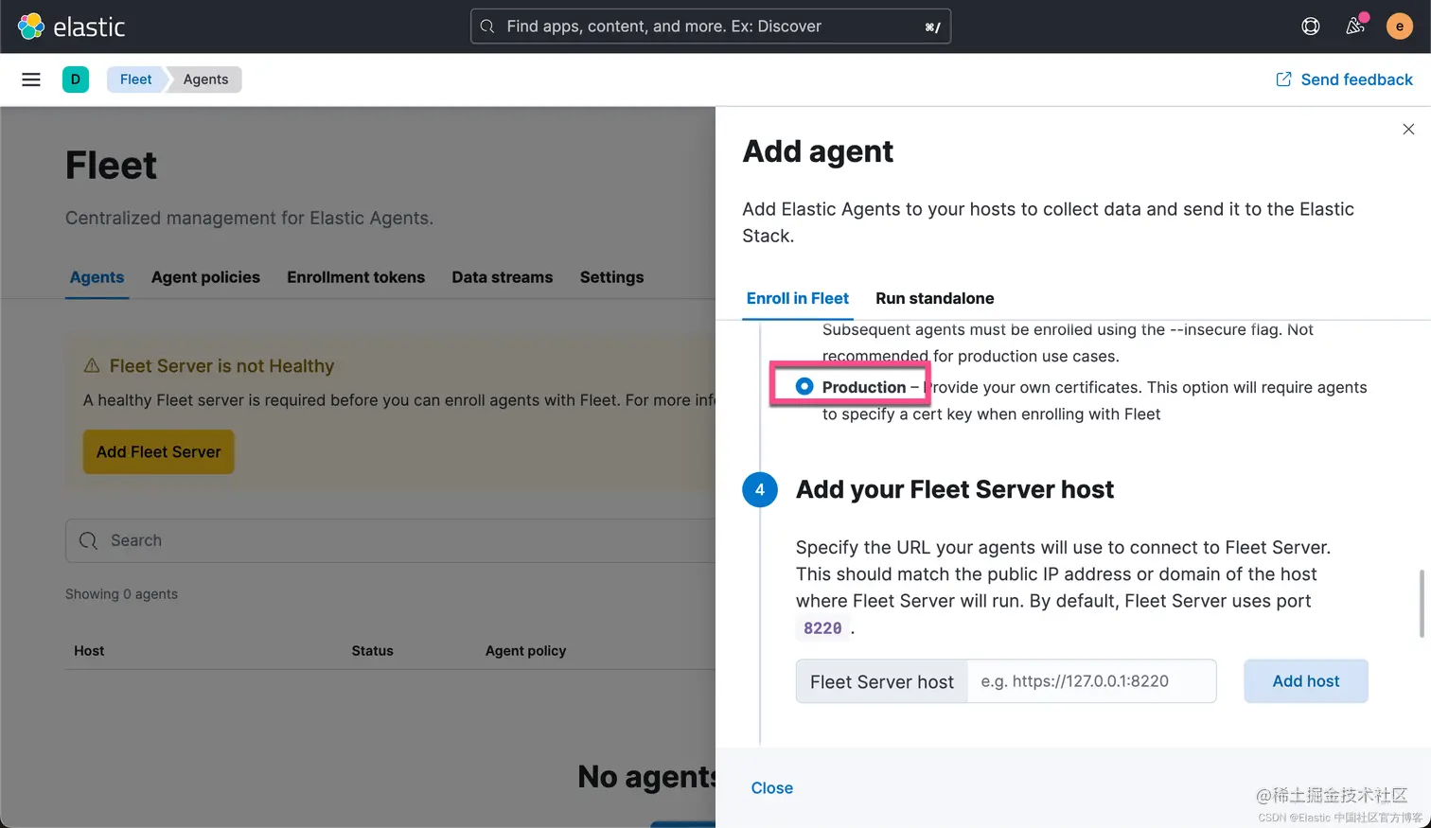Open the Agent policies tab
Image resolution: width=1431 pixels, height=828 pixels.
point(205,277)
